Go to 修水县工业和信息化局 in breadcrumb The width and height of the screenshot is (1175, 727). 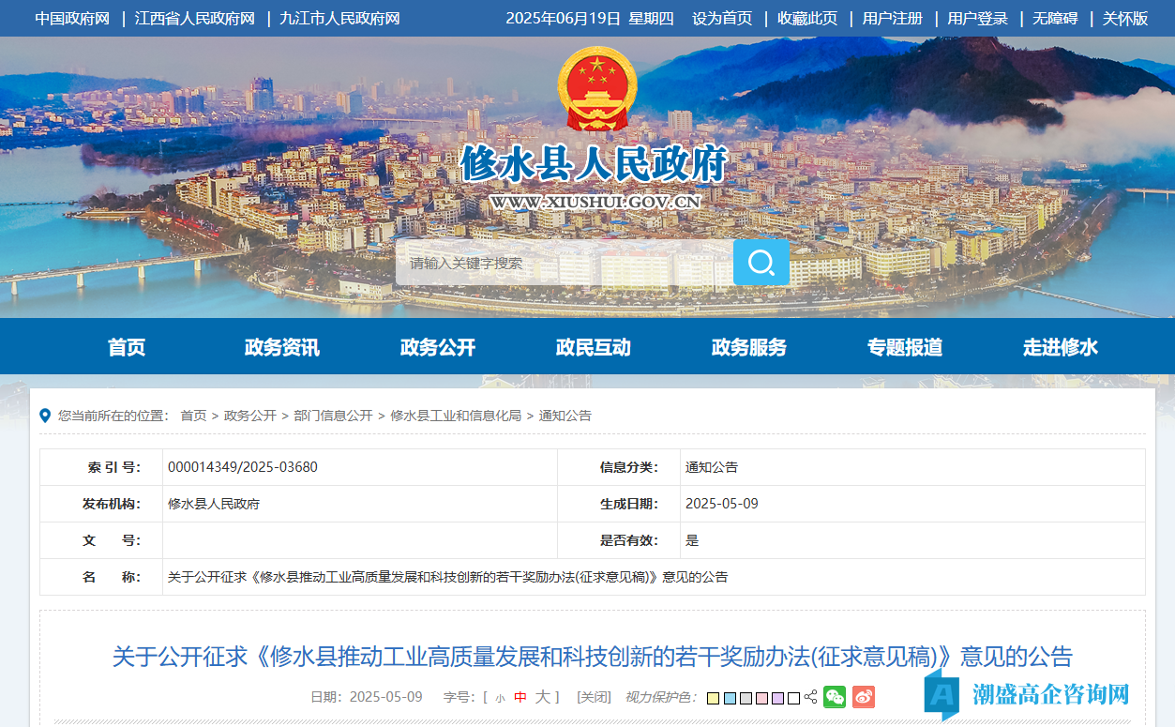456,416
